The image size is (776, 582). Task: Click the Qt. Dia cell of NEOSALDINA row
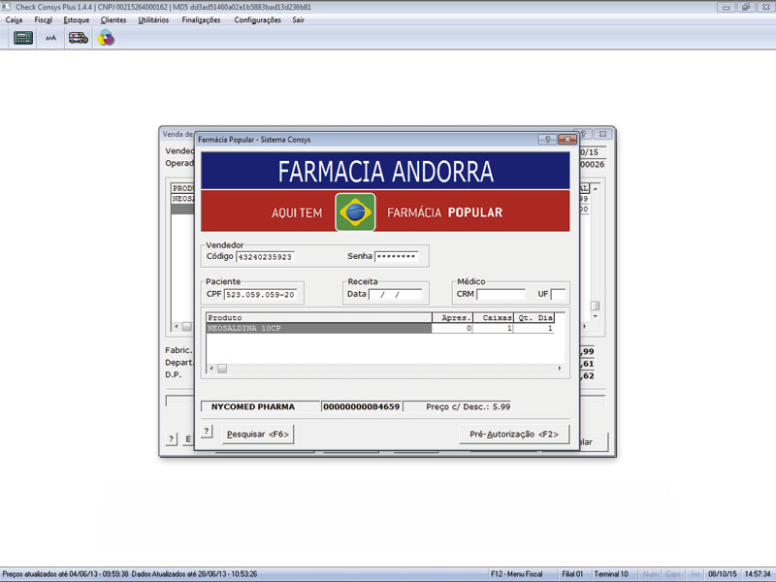point(533,328)
